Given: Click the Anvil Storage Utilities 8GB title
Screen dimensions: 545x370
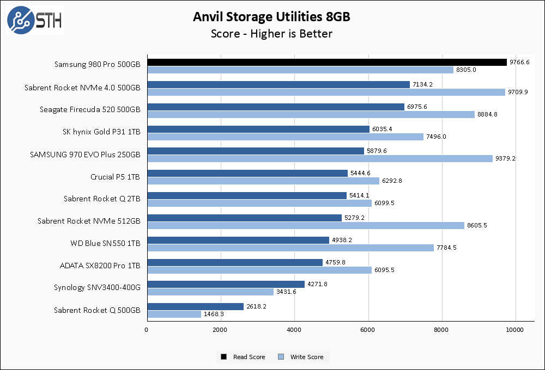Looking at the screenshot, I should click(x=271, y=16).
